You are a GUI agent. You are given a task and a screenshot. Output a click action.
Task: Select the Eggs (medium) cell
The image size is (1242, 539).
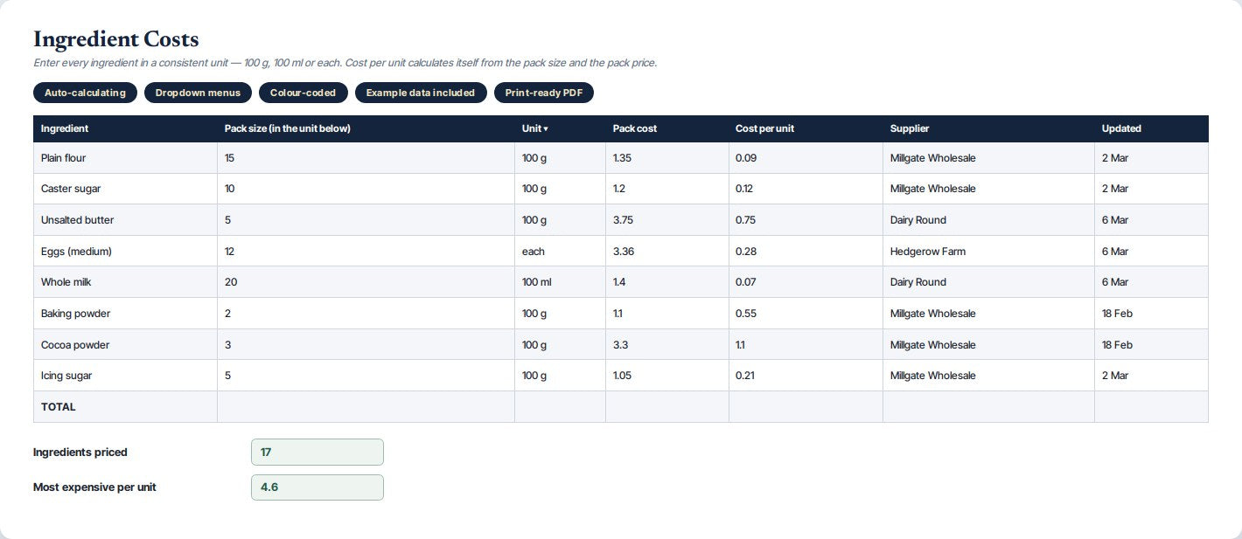coord(125,252)
